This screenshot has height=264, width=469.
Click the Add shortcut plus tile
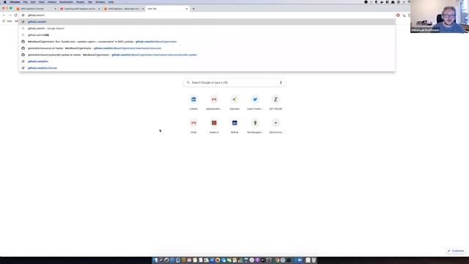(276, 123)
